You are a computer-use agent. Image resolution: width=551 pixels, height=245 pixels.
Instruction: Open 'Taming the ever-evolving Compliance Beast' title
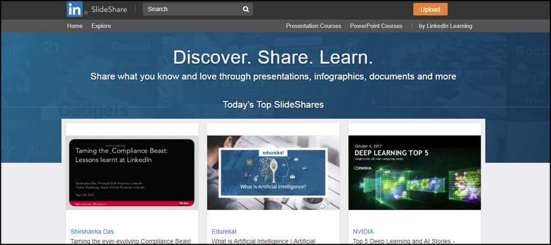point(131,241)
